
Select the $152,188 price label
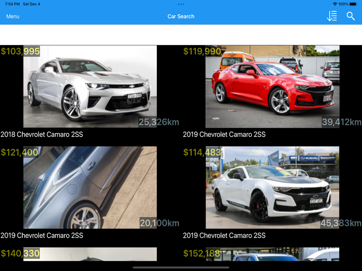[202, 253]
